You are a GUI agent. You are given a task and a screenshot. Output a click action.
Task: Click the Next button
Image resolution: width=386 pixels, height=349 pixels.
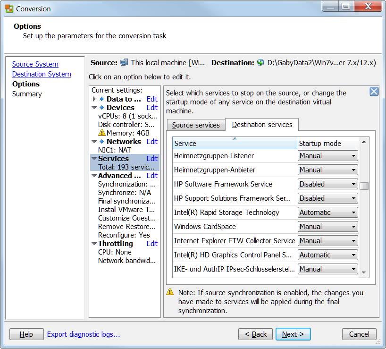click(293, 334)
